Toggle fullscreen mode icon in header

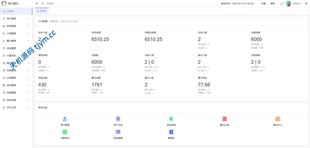click(282, 4)
